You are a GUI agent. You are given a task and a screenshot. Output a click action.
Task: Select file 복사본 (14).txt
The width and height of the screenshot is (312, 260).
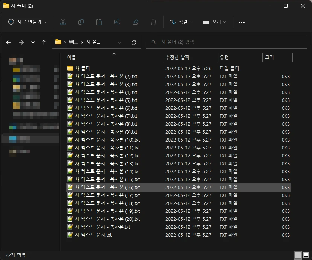pyautogui.click(x=179, y=172)
